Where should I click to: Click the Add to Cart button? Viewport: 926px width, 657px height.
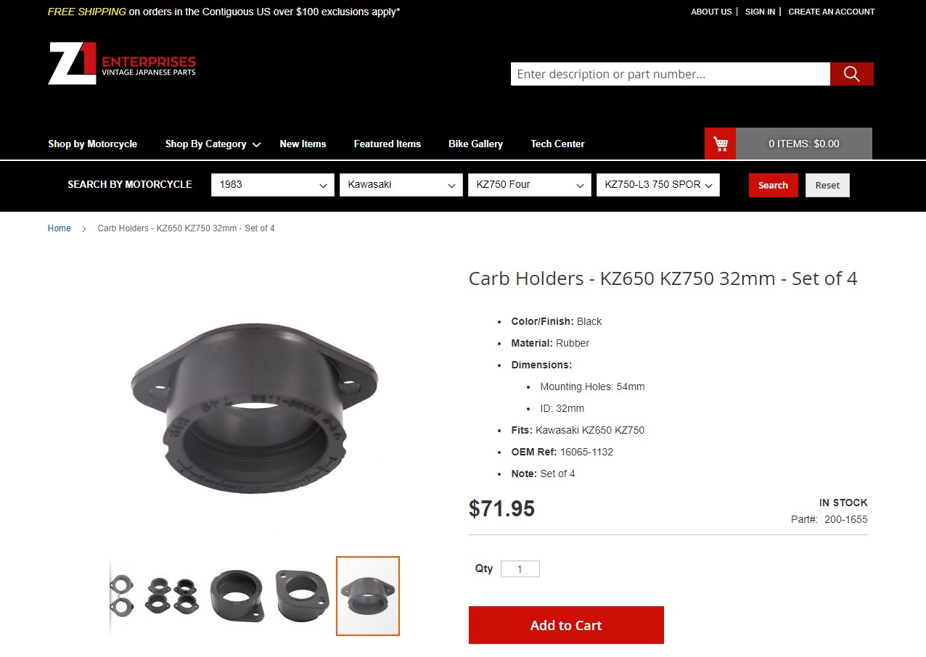[x=566, y=625]
